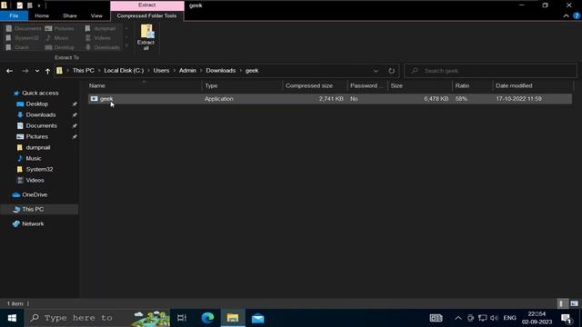Image resolution: width=582 pixels, height=327 pixels.
Task: Collapse the ribbon with the chevron
Action: click(x=566, y=16)
